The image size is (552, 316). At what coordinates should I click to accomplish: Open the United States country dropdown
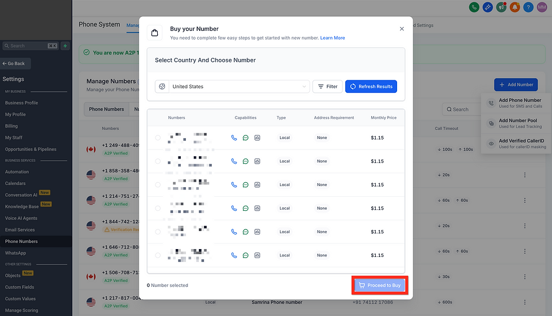[232, 87]
